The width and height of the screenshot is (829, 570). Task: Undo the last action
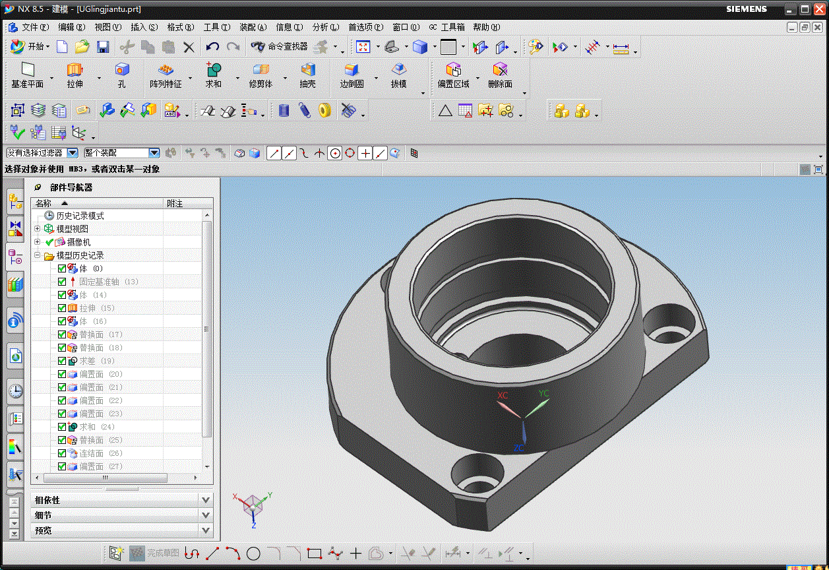point(212,47)
